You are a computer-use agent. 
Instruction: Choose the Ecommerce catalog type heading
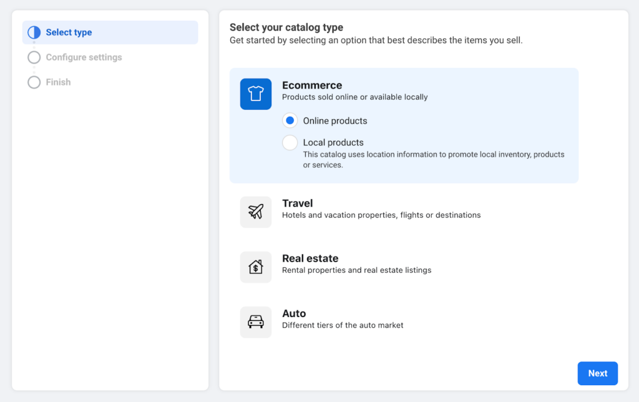312,86
